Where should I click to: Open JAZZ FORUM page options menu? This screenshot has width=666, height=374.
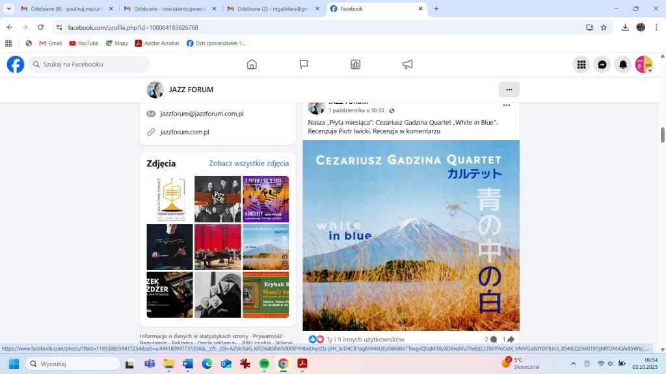tap(509, 90)
